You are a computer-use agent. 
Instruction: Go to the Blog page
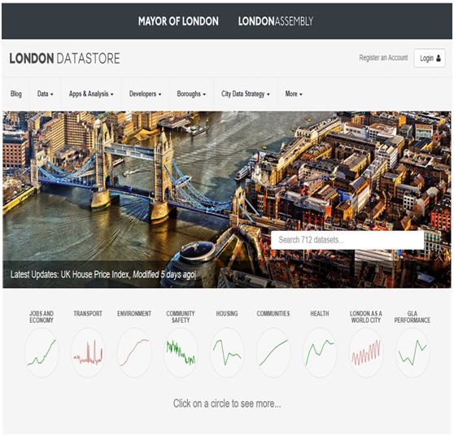click(x=16, y=94)
